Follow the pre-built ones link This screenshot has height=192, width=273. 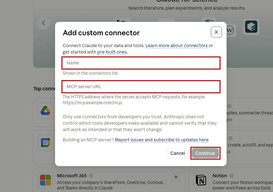112,52
